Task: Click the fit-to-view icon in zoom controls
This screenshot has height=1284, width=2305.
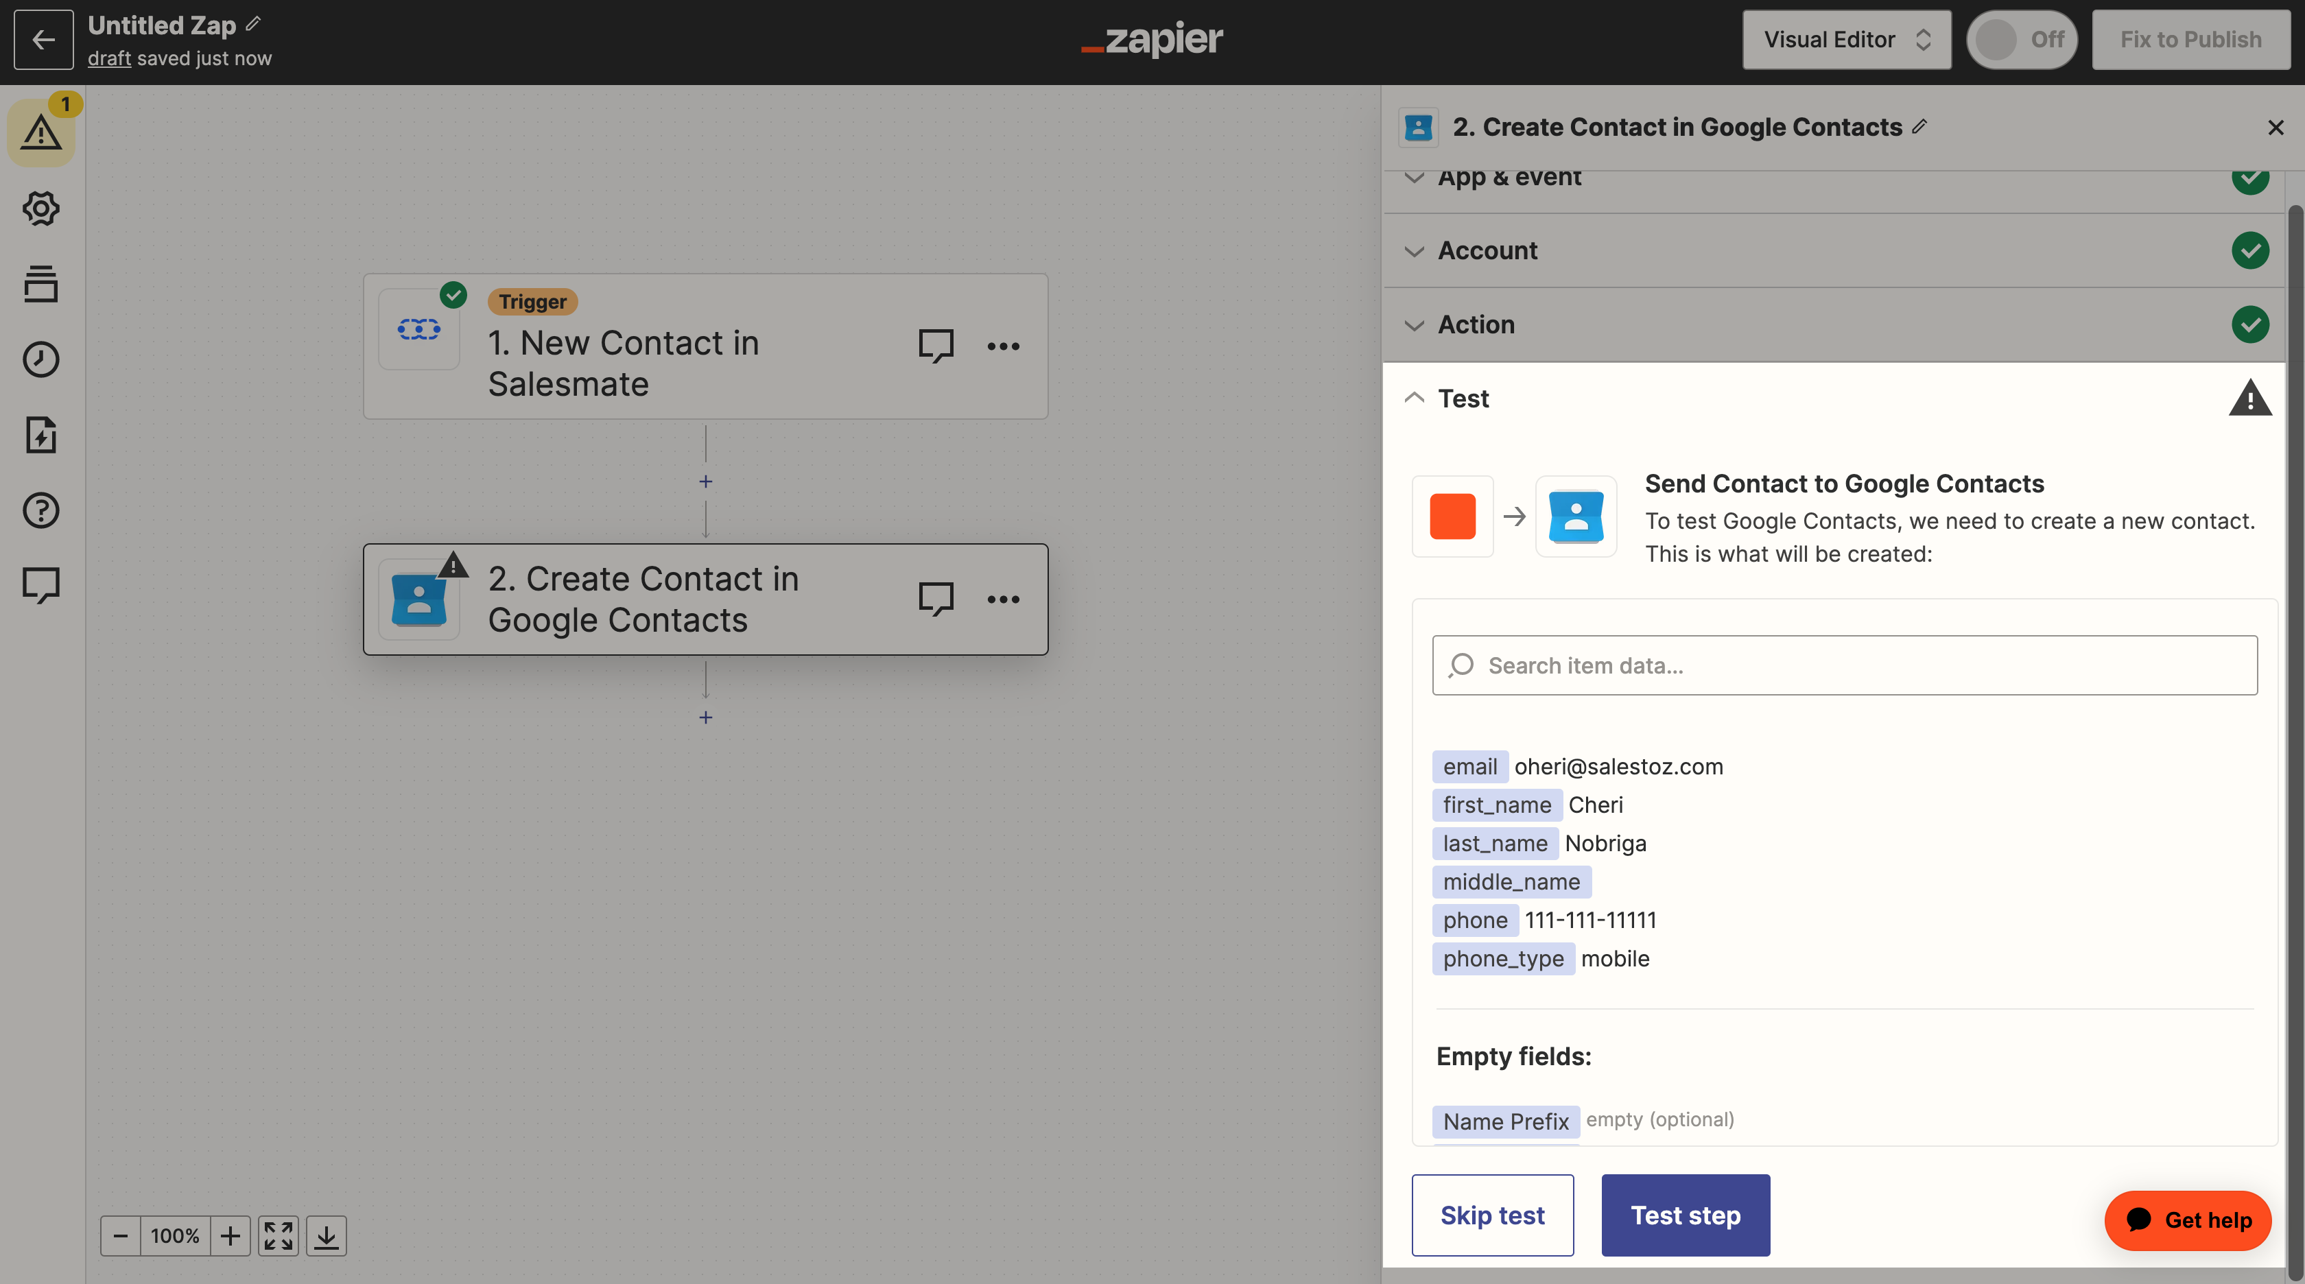Action: (279, 1236)
